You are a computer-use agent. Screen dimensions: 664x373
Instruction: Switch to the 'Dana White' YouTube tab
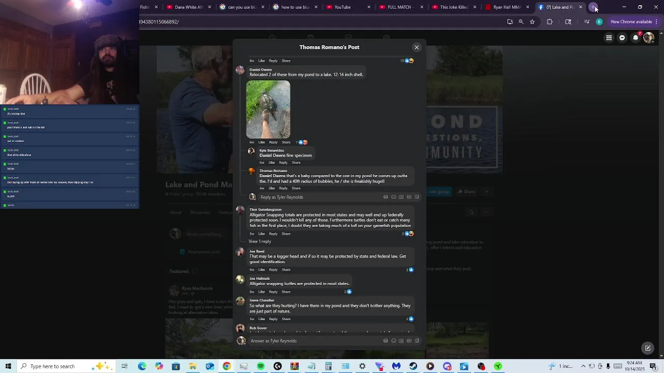[189, 7]
